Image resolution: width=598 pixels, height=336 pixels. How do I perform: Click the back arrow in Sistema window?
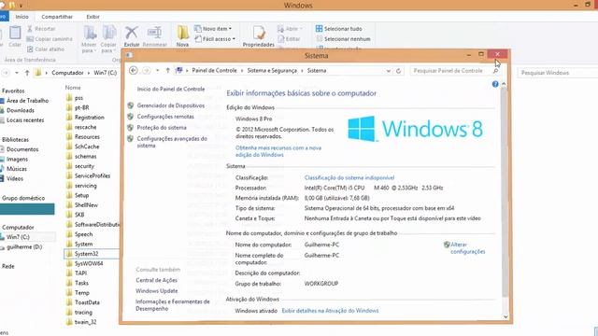coord(133,71)
